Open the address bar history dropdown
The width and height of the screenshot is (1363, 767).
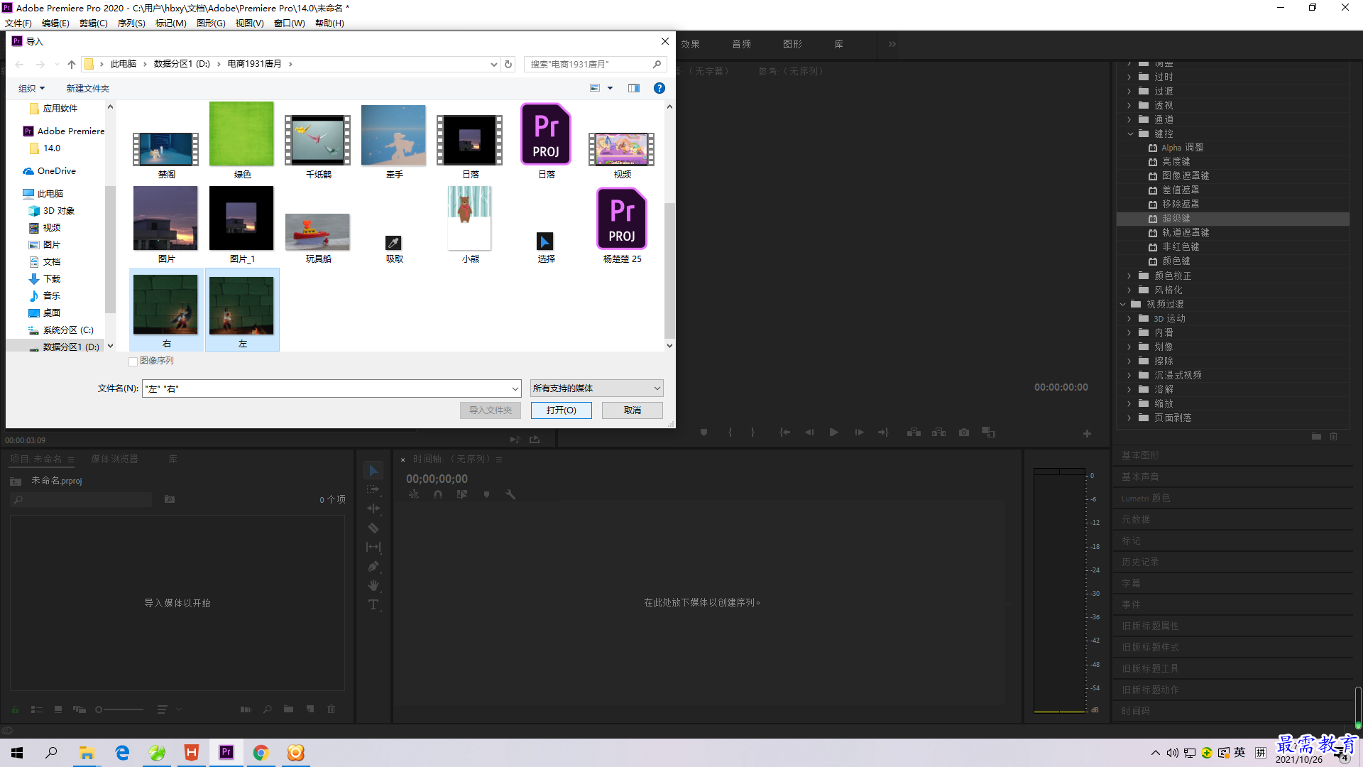pyautogui.click(x=494, y=64)
